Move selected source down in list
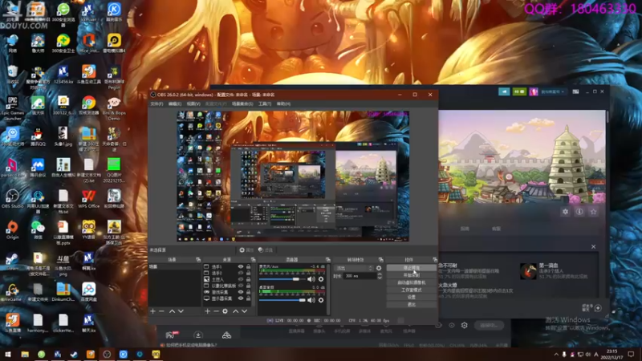642x361 pixels. pos(245,311)
